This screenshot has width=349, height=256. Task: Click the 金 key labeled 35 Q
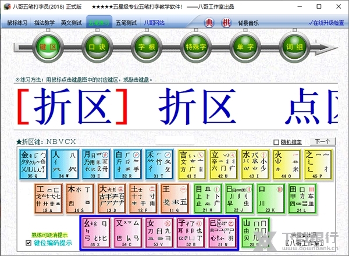[33, 164]
